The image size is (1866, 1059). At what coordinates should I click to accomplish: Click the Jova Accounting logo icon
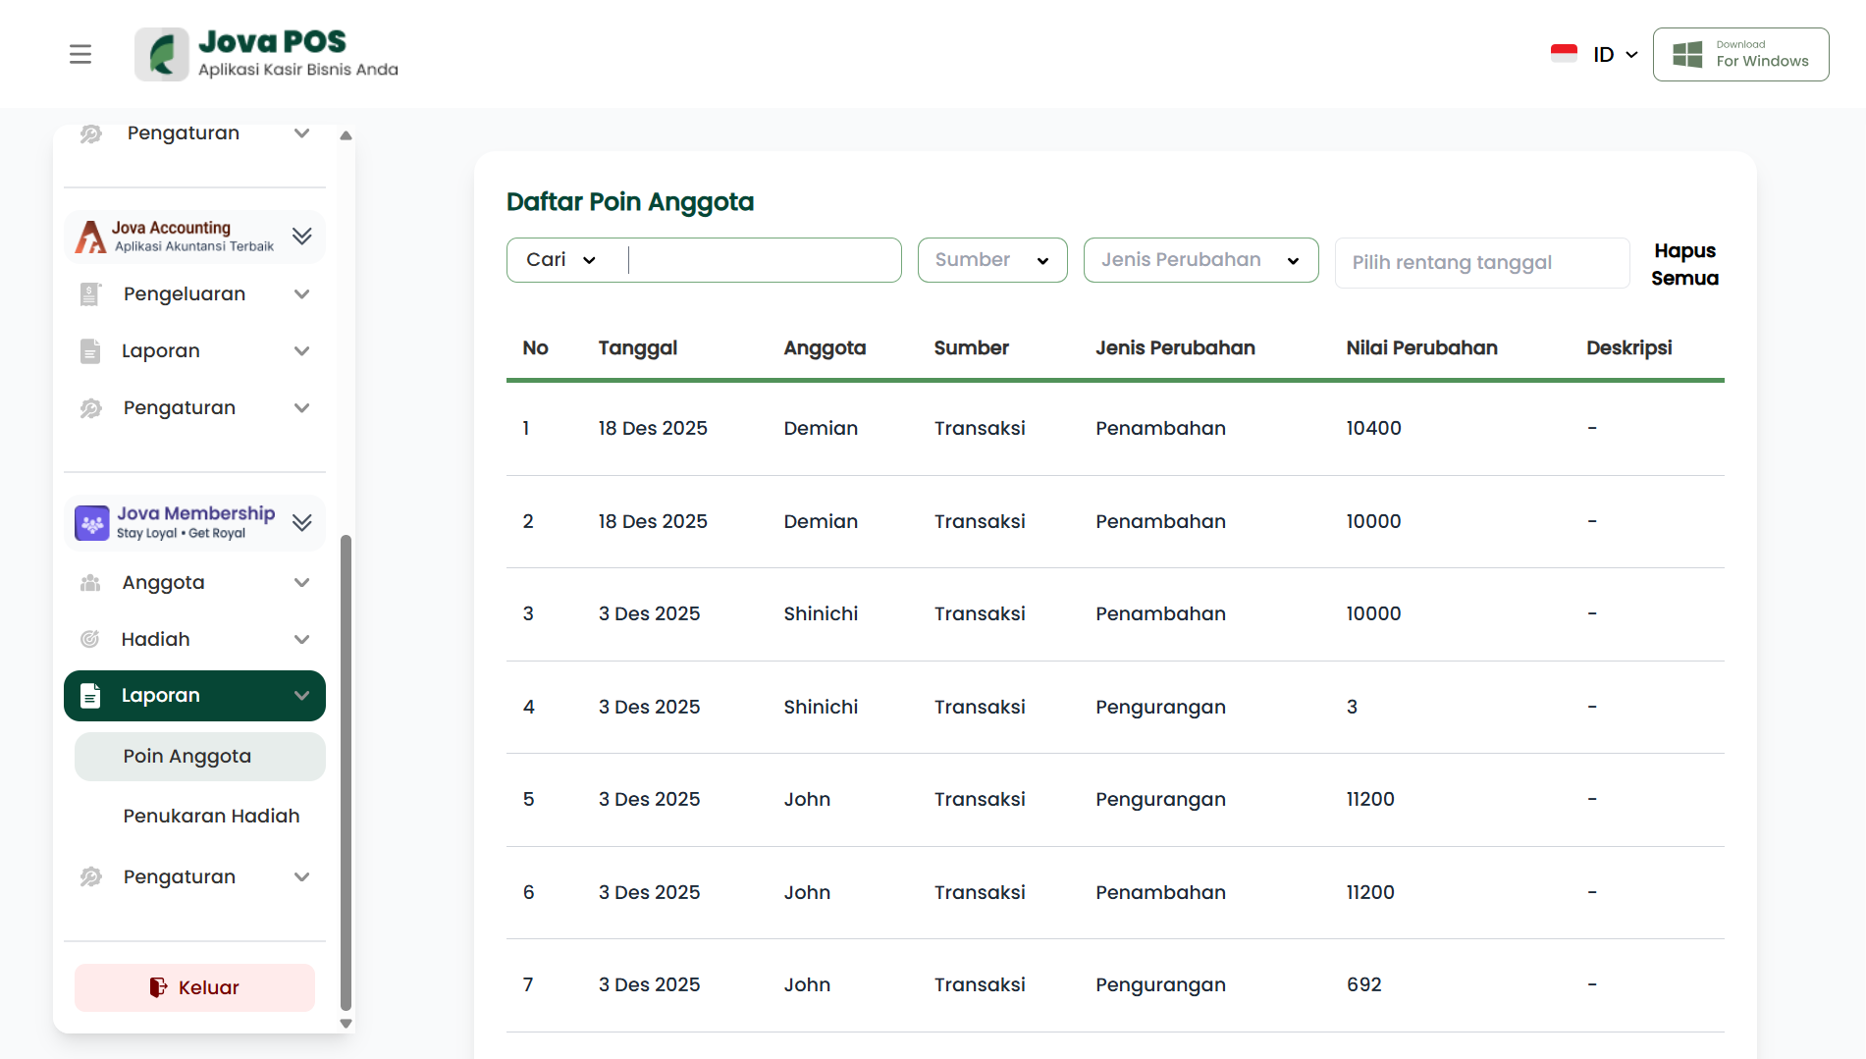(x=91, y=237)
